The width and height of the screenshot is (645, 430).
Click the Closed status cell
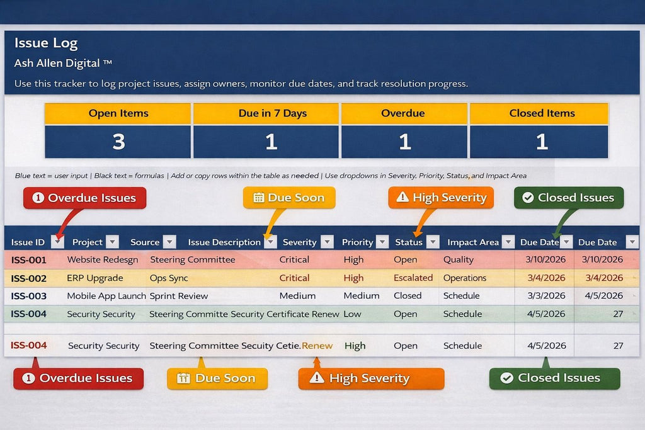(408, 295)
